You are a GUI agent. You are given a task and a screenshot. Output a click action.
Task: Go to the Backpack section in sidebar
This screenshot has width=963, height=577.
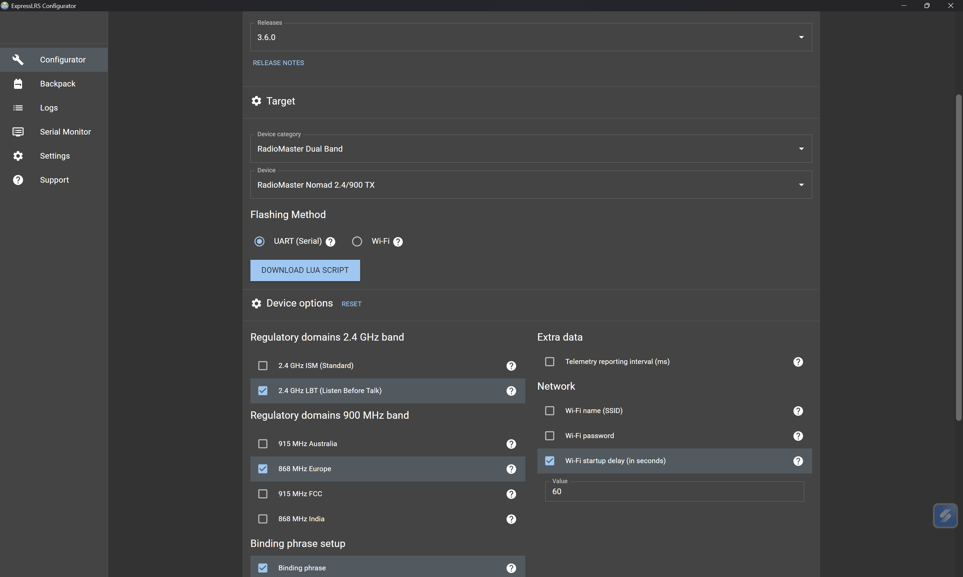point(58,83)
